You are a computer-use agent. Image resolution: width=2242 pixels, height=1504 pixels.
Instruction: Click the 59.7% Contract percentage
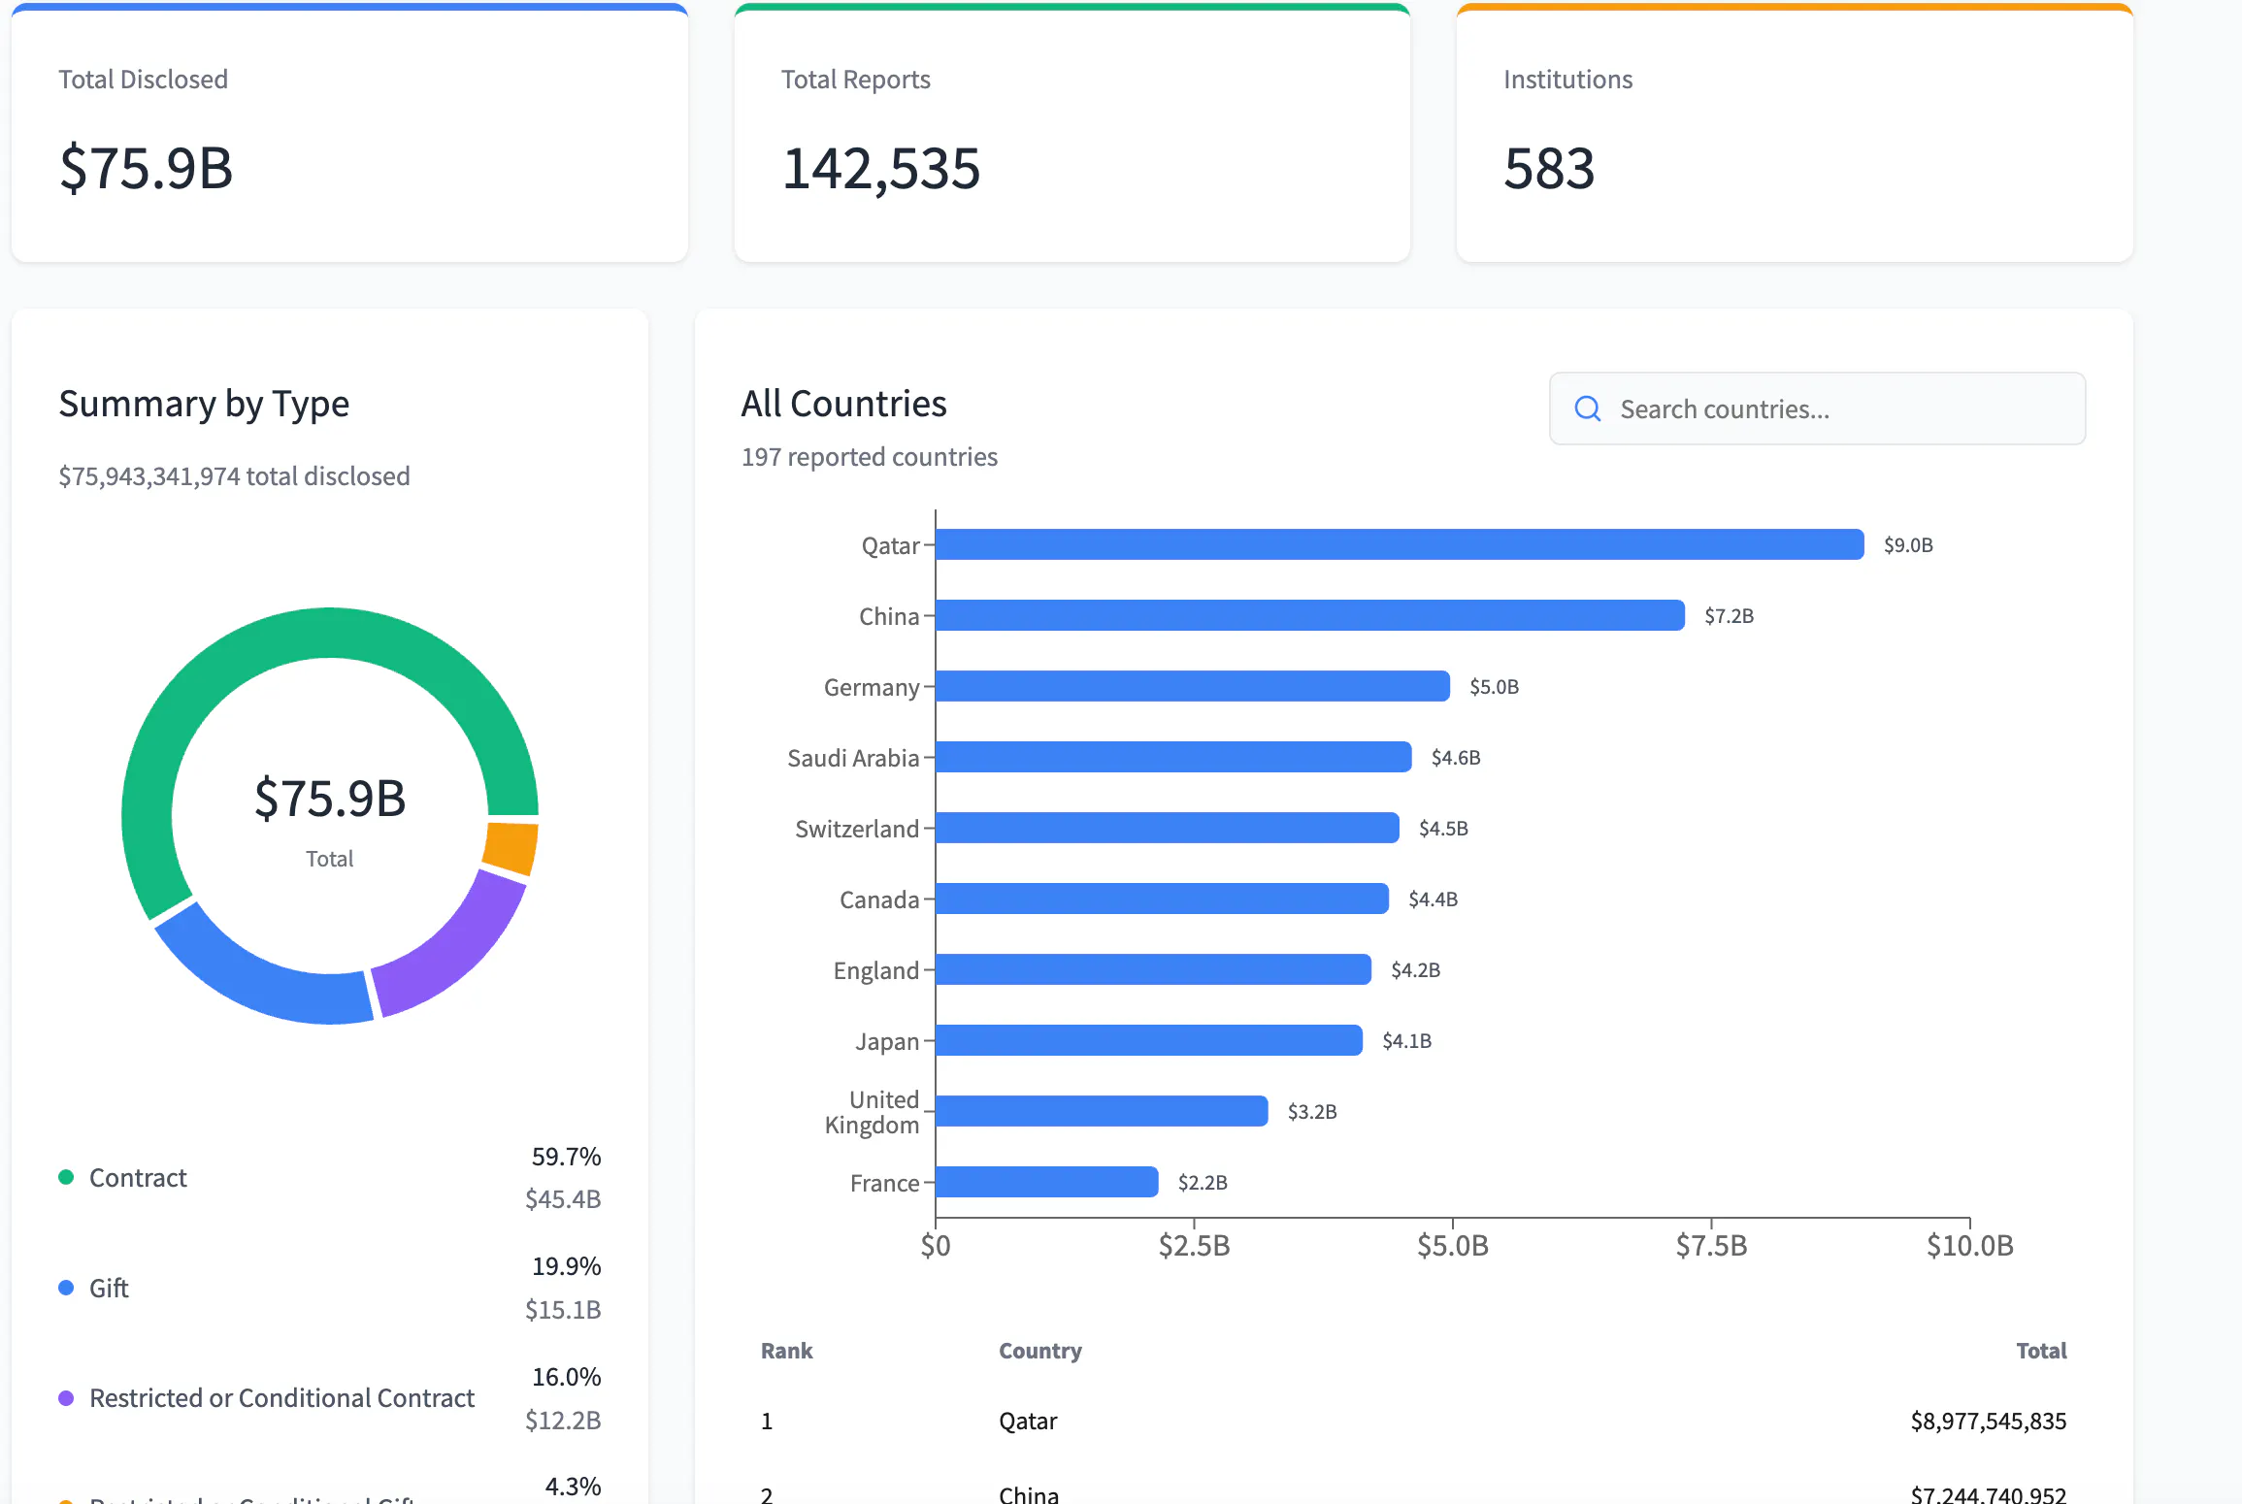click(x=566, y=1157)
